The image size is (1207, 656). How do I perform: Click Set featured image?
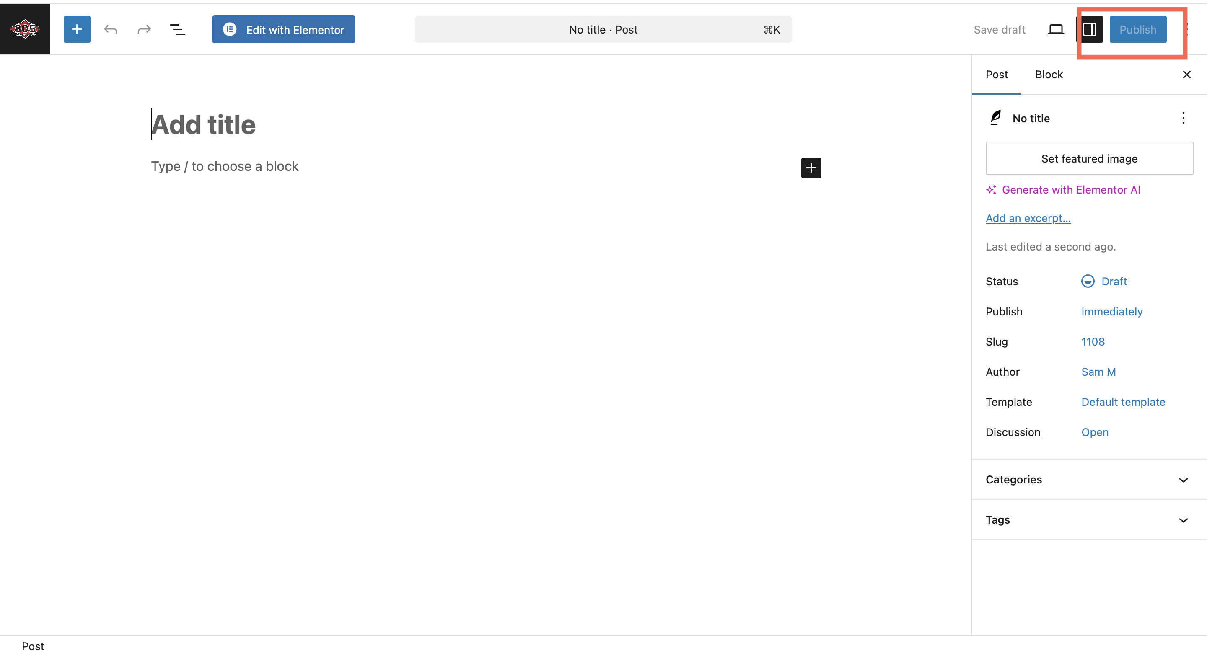tap(1089, 159)
